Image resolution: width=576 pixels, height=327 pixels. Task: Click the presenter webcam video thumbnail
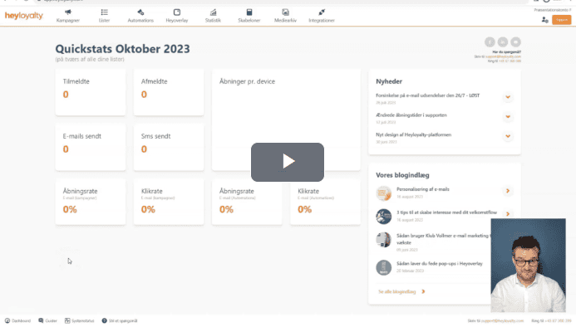pyautogui.click(x=529, y=266)
